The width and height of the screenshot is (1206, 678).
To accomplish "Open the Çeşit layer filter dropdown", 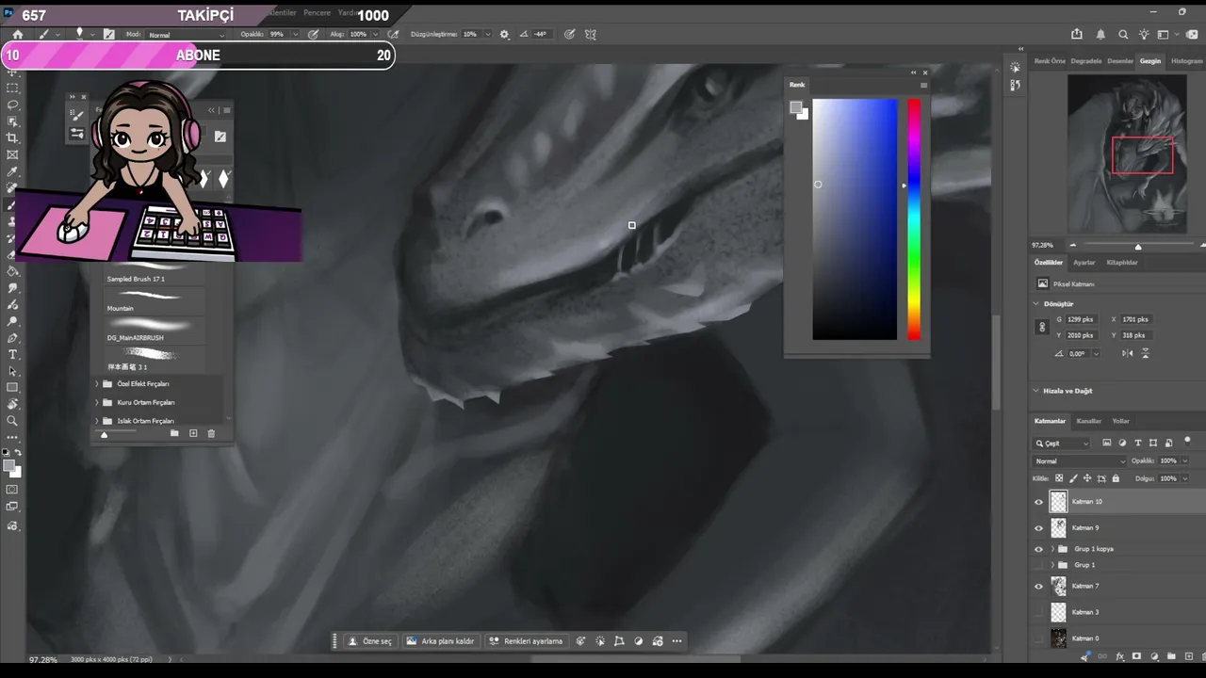I will pos(1062,443).
